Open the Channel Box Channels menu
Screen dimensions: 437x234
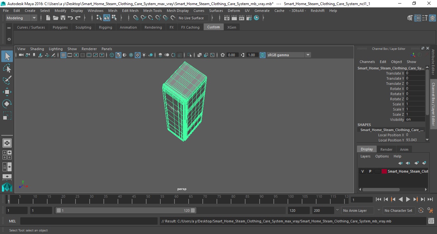[x=367, y=62]
